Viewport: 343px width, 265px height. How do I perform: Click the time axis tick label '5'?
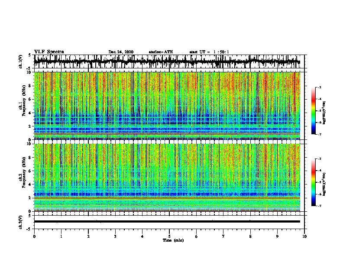pyautogui.click(x=169, y=236)
